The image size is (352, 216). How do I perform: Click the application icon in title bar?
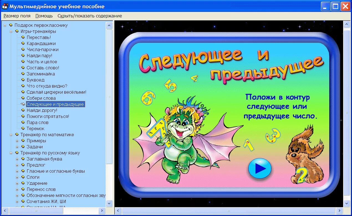coord(5,6)
